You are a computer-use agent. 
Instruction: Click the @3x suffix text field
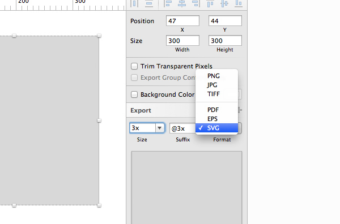coord(182,128)
